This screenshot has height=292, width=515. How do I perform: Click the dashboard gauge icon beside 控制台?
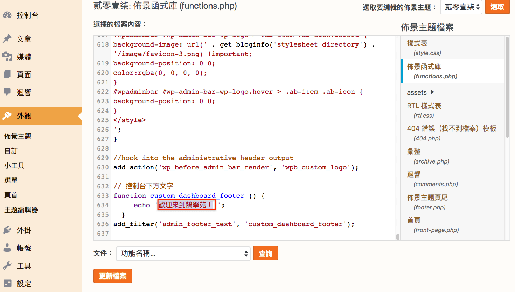7,15
